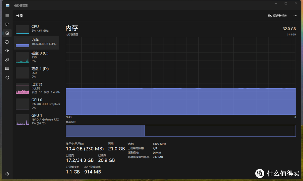Click the 914 MB non-paged pool value
Image resolution: width=303 pixels, height=181 pixels.
point(93,172)
